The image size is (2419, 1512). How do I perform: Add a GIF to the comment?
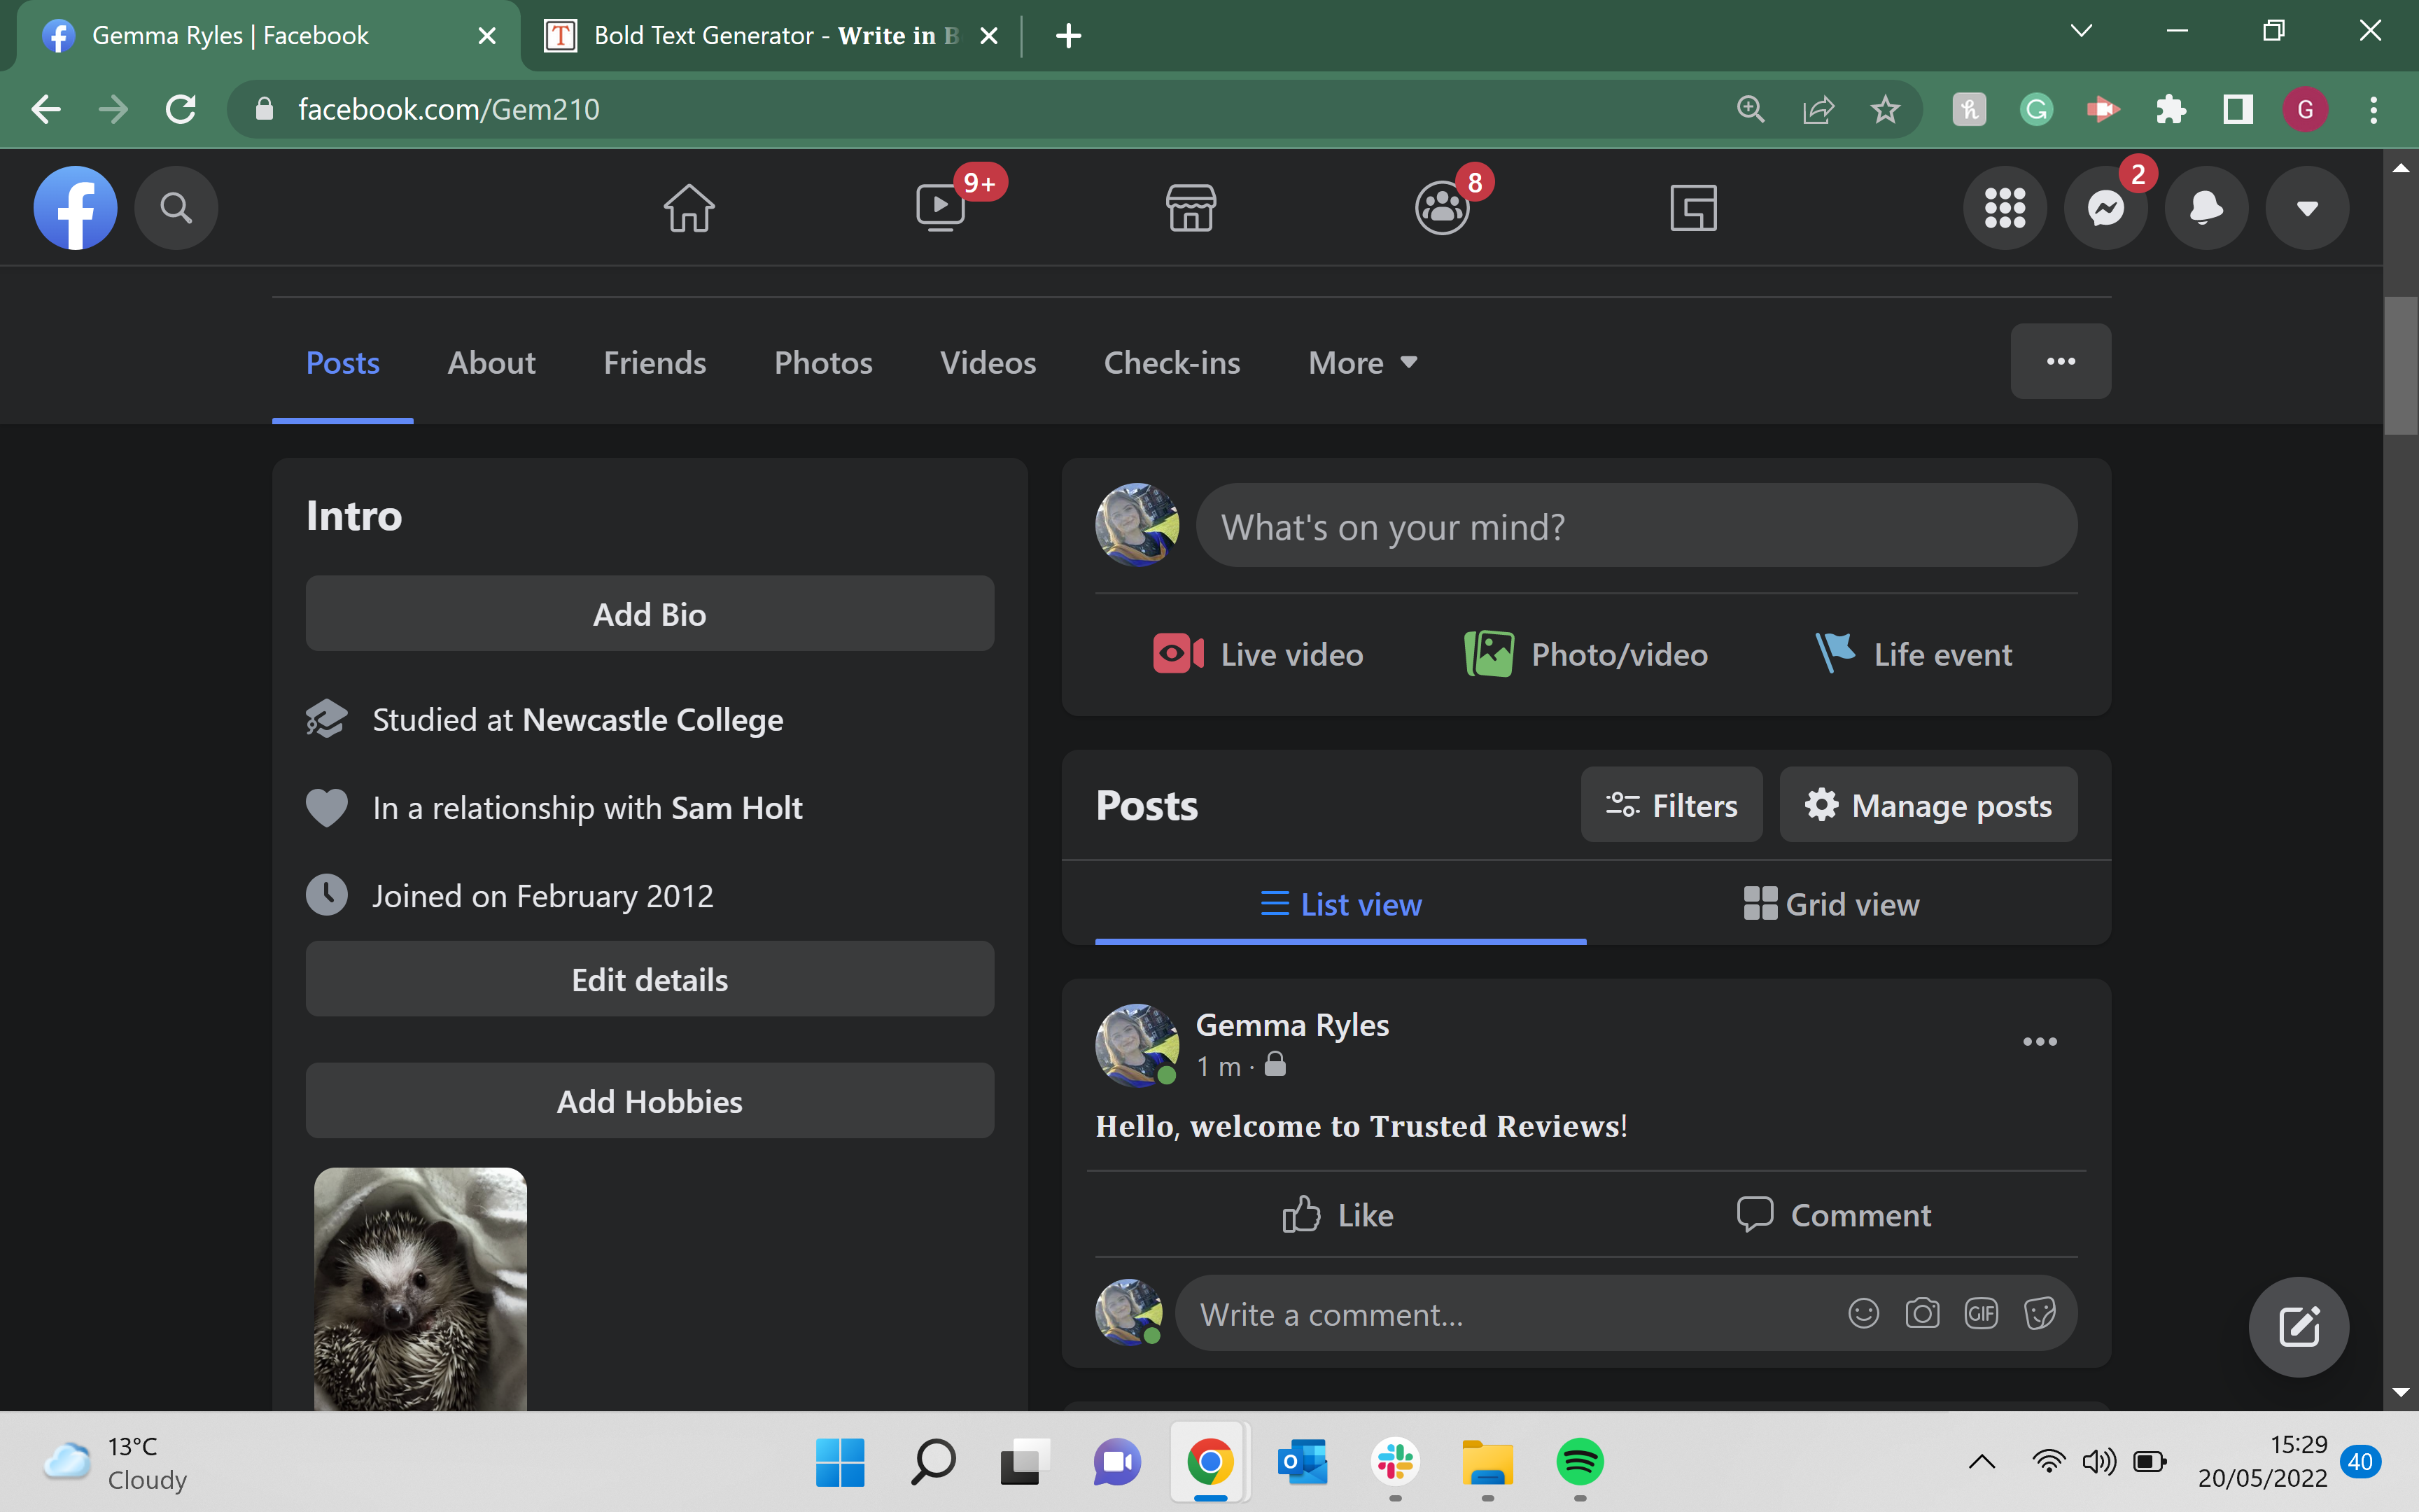tap(1981, 1313)
